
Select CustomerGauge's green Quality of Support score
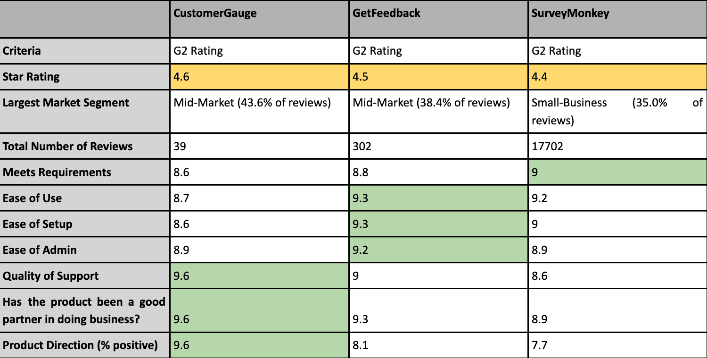click(259, 276)
